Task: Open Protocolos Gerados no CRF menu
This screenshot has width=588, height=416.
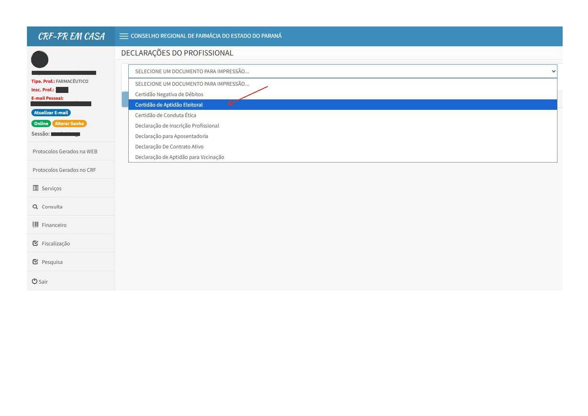Action: pos(64,170)
